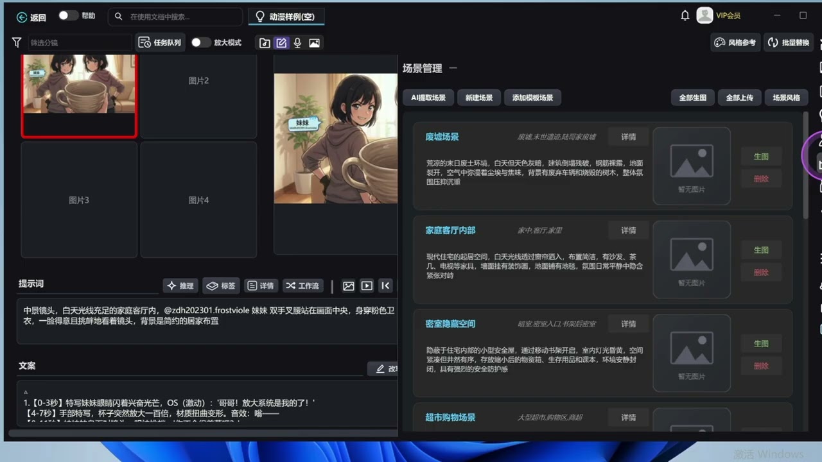Image resolution: width=822 pixels, height=462 pixels.
Task: Click the 妹妹 character label on preview
Action: [x=302, y=124]
